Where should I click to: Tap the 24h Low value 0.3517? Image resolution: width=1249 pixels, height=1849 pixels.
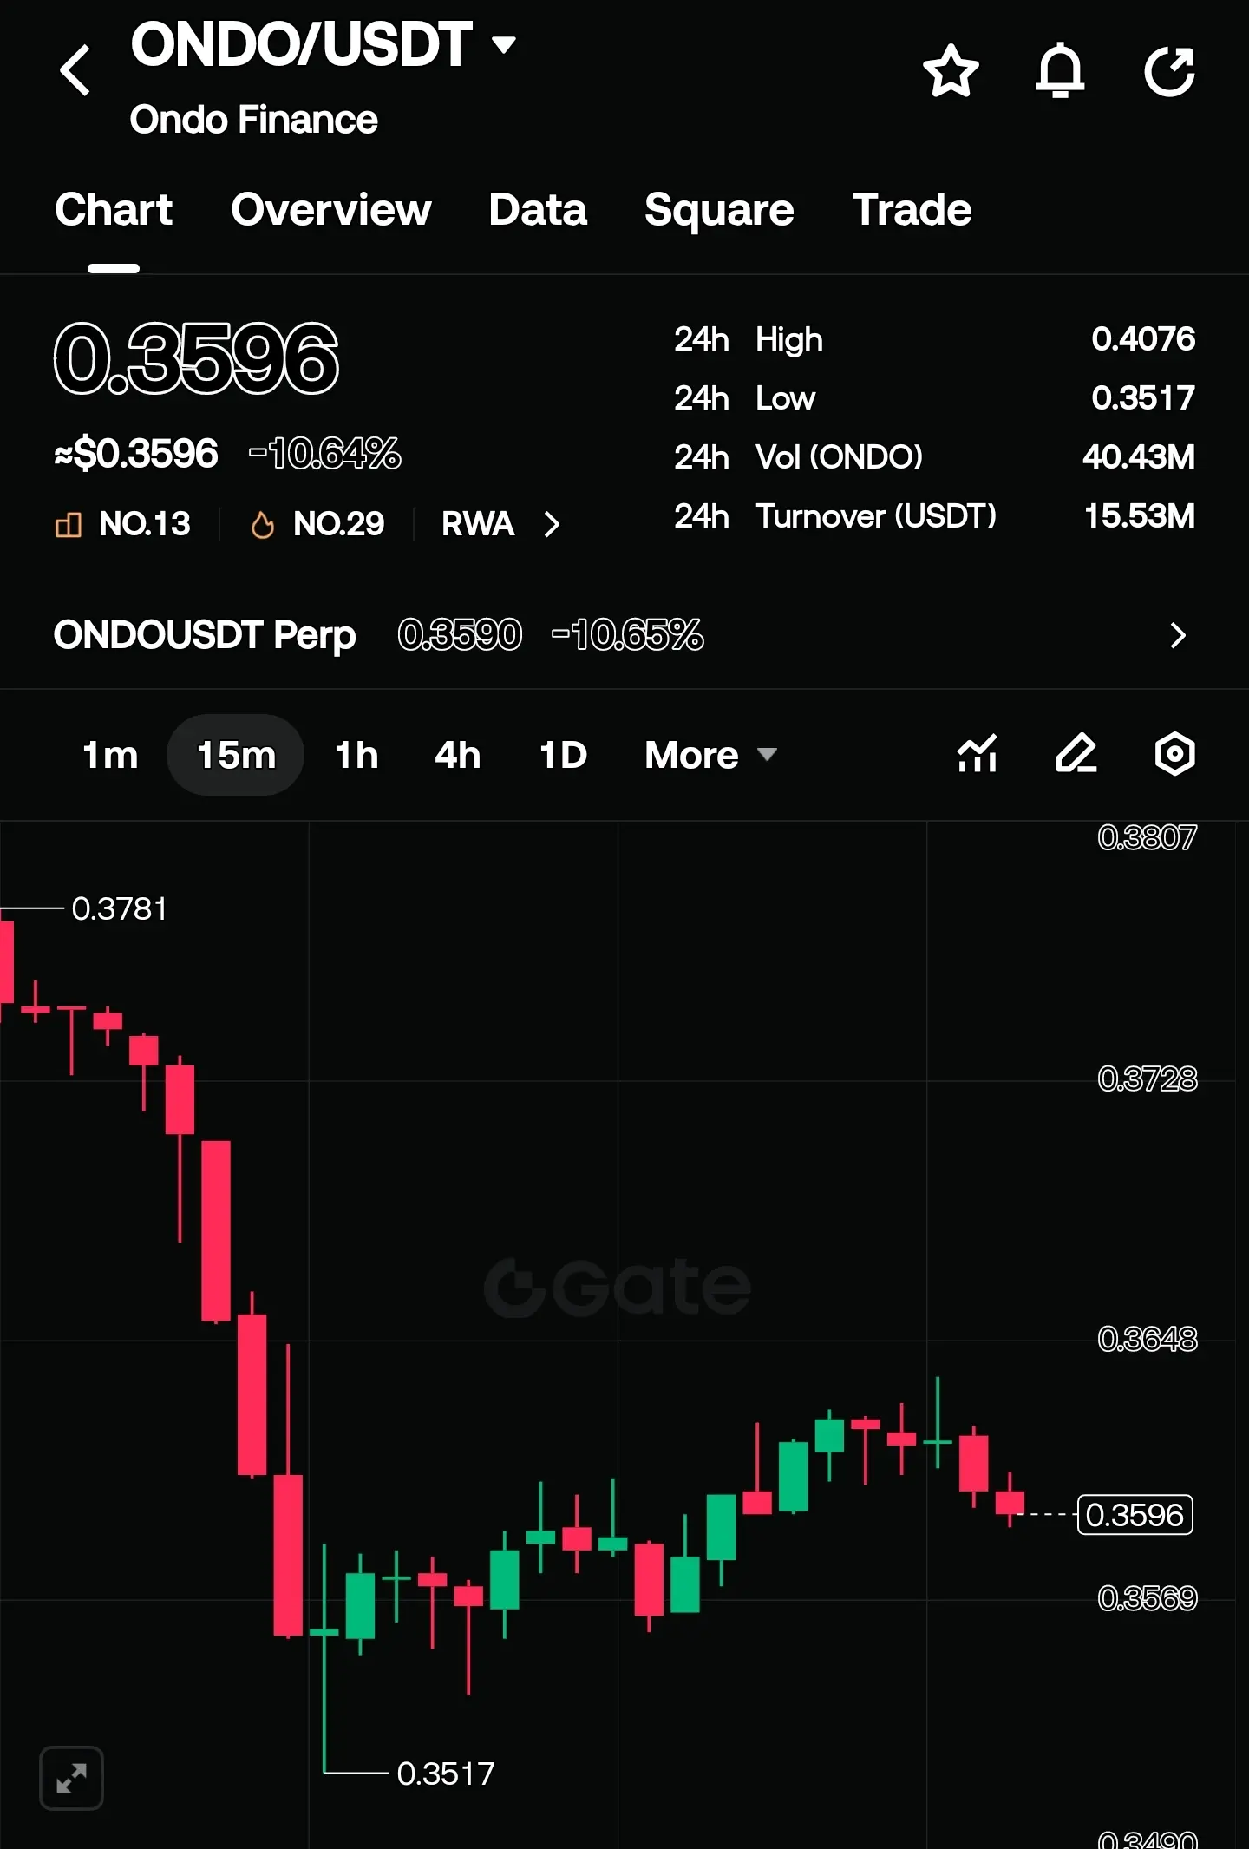[x=1143, y=398]
